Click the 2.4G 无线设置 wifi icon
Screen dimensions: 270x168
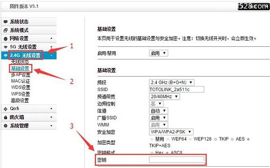point(5,55)
